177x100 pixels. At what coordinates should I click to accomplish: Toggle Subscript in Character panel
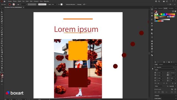[167, 83]
